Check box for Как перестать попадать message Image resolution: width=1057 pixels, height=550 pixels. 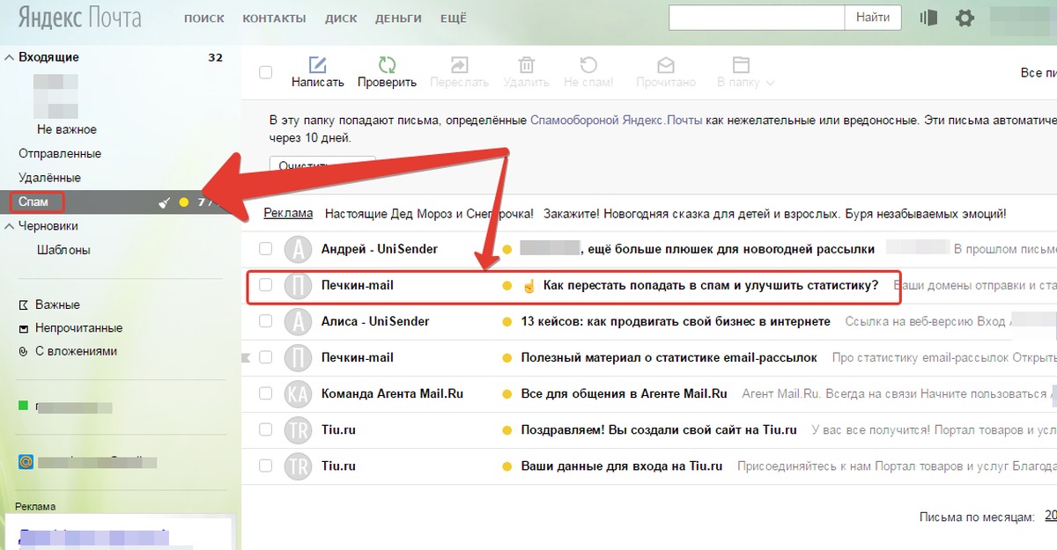point(265,285)
